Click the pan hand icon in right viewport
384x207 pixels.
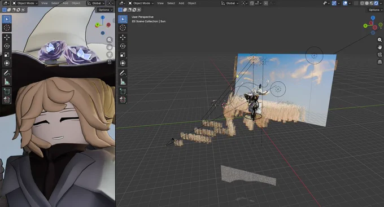pos(379,47)
